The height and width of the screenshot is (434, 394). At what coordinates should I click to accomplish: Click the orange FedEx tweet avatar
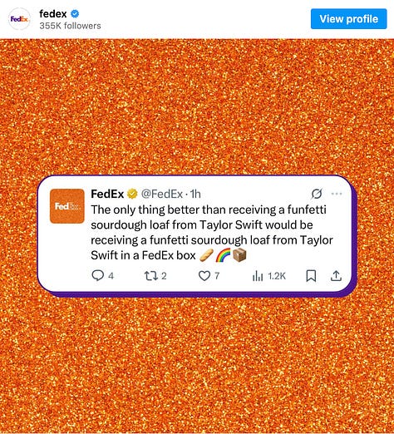67,206
